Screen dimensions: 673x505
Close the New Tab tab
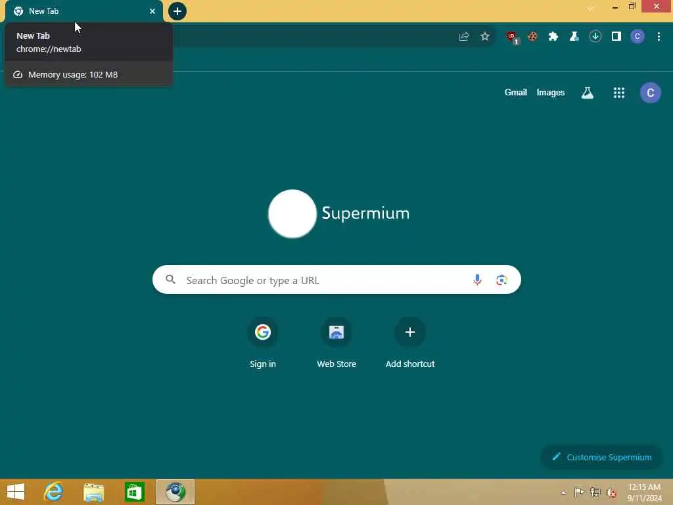point(152,11)
